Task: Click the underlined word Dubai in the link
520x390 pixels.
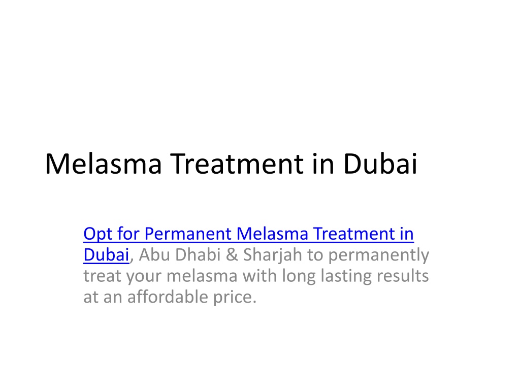Action: point(106,255)
